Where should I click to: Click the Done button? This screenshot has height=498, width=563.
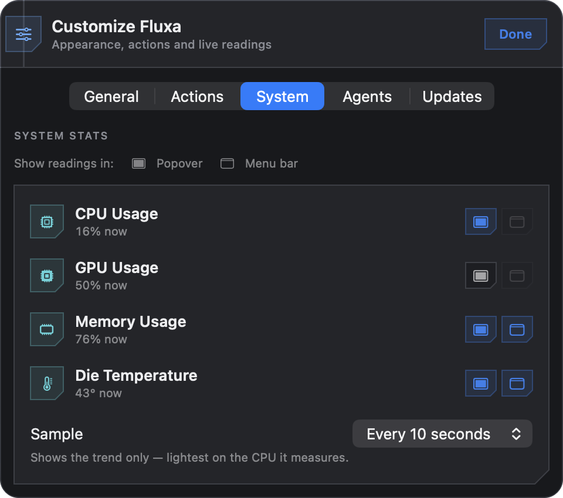pos(515,34)
